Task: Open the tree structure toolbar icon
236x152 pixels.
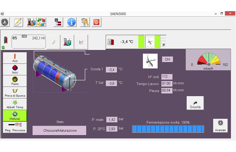Action: click(58, 22)
